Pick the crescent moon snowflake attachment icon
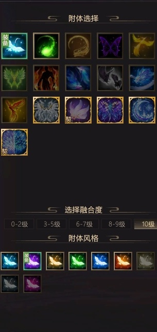The height and width of the screenshot is (332, 157). coord(142,110)
